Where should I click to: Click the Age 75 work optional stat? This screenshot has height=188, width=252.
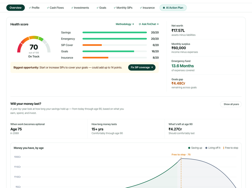click(x=16, y=129)
